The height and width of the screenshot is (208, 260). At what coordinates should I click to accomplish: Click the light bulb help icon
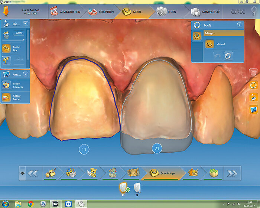click(254, 11)
